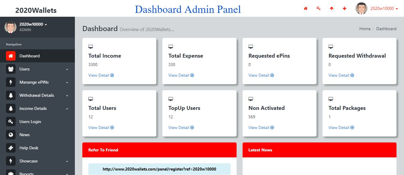Click the monitor icon on Total Expense card
This screenshot has width=404, height=175.
[x=171, y=47]
